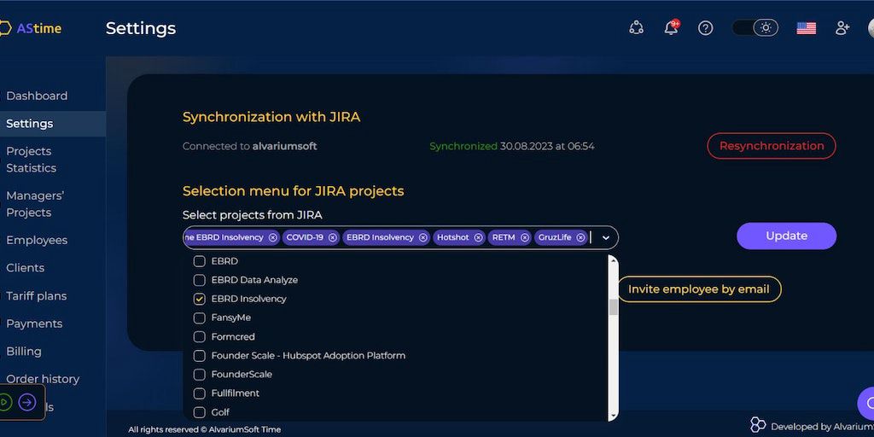Click the COVID-19 tag label
This screenshot has height=437, width=874.
tap(305, 237)
